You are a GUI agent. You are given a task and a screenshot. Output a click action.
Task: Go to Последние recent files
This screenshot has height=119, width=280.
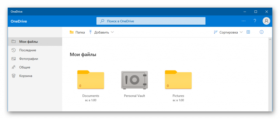click(x=27, y=50)
